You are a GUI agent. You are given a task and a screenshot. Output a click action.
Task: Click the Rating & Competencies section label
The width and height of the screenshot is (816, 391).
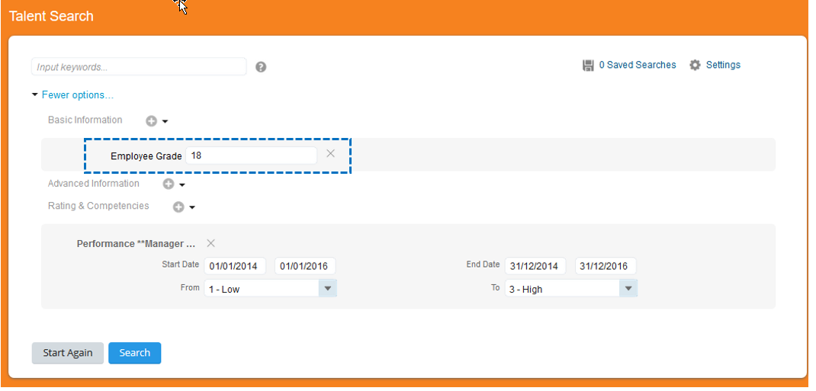[x=98, y=206]
